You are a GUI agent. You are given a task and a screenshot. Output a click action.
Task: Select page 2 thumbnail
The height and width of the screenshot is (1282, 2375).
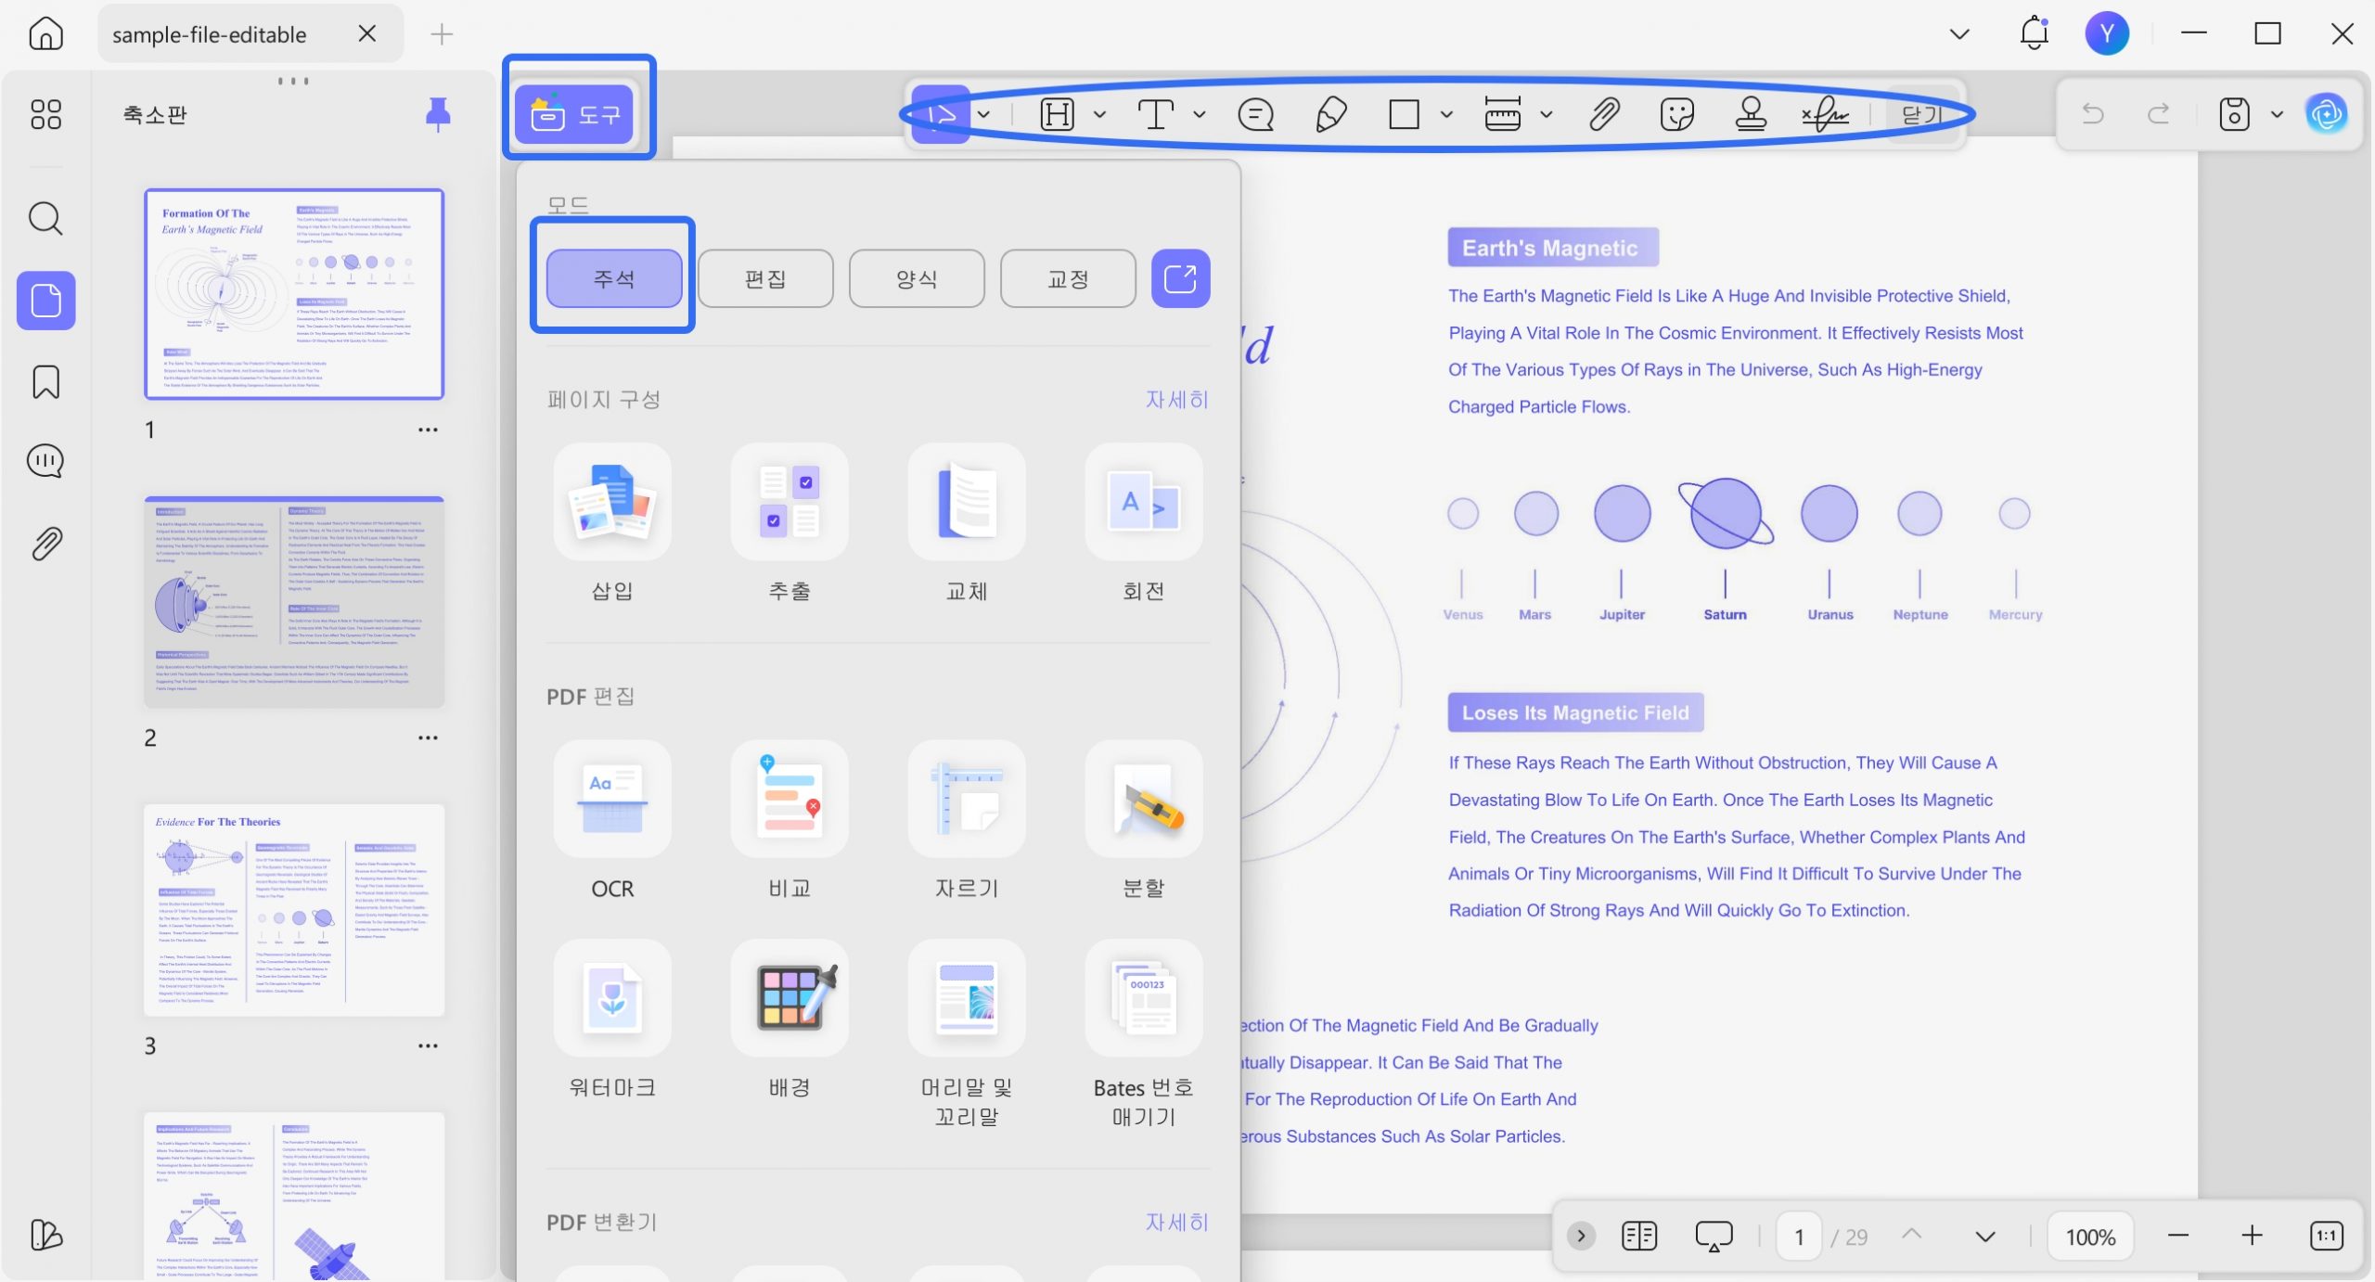(x=294, y=603)
